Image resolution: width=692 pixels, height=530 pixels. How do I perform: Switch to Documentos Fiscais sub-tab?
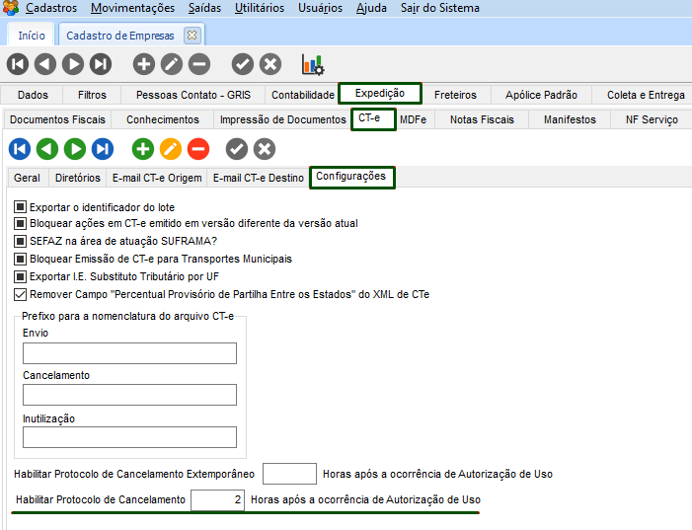click(x=57, y=119)
